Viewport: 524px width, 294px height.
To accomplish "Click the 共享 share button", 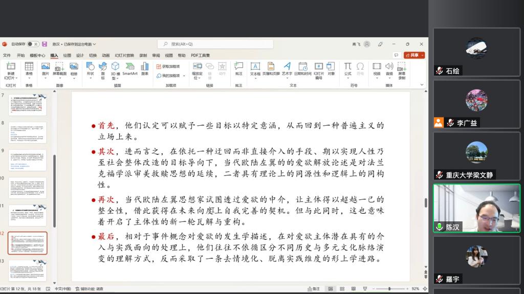I will click(x=414, y=55).
